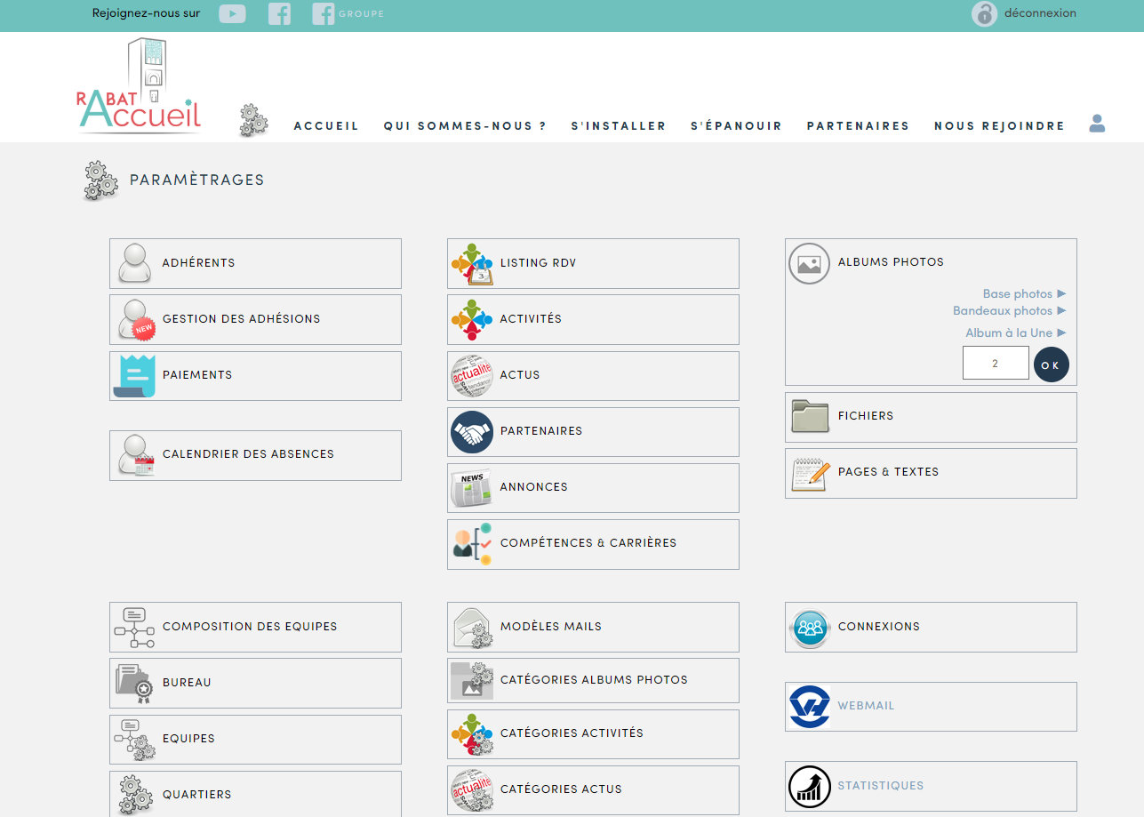
Task: Expand the Base photos arrow link
Action: point(1061,293)
